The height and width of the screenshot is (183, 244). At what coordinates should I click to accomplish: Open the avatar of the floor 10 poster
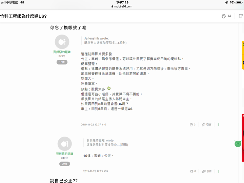coord(62,42)
